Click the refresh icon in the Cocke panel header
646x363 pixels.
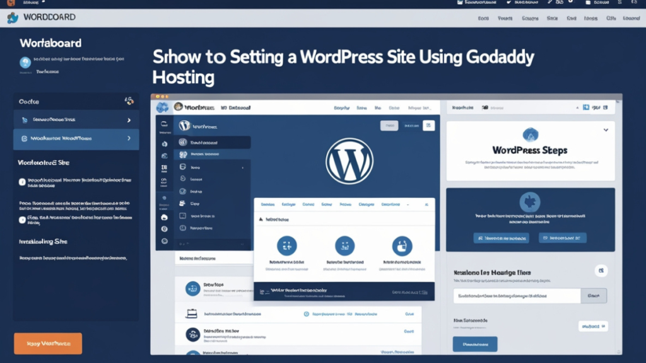[x=129, y=101]
